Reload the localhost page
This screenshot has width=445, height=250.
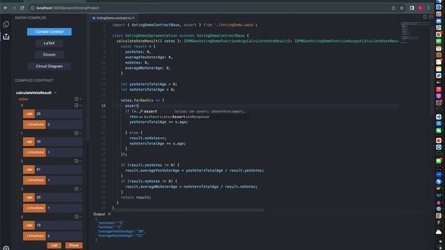pos(22,8)
